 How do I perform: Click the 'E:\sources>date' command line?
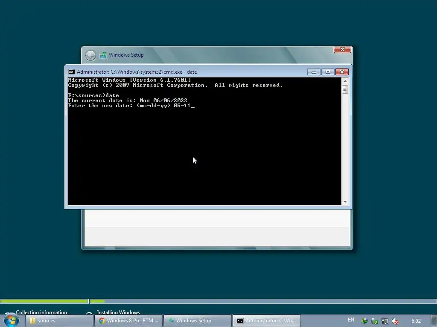93,95
